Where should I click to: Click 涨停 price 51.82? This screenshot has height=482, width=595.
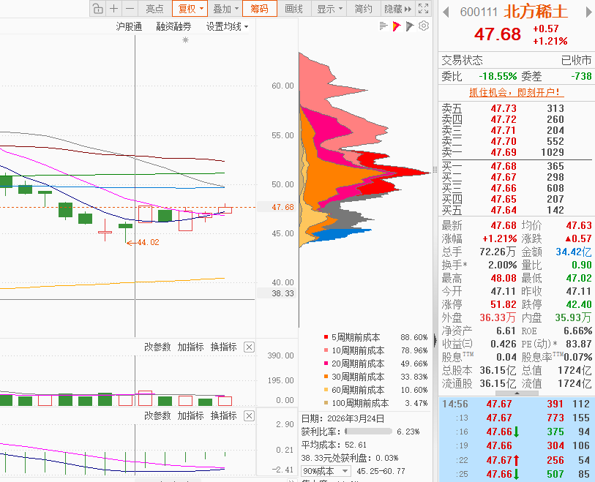(x=504, y=304)
